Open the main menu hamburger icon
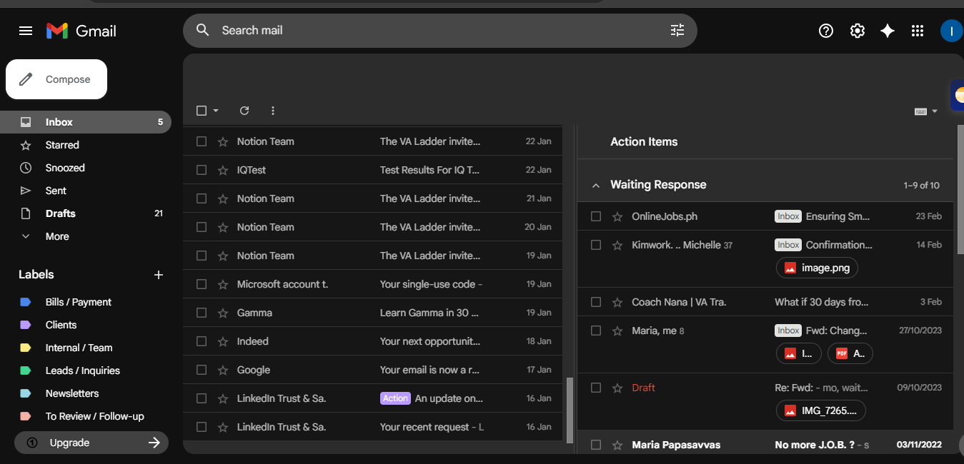The height and width of the screenshot is (464, 964). (26, 31)
